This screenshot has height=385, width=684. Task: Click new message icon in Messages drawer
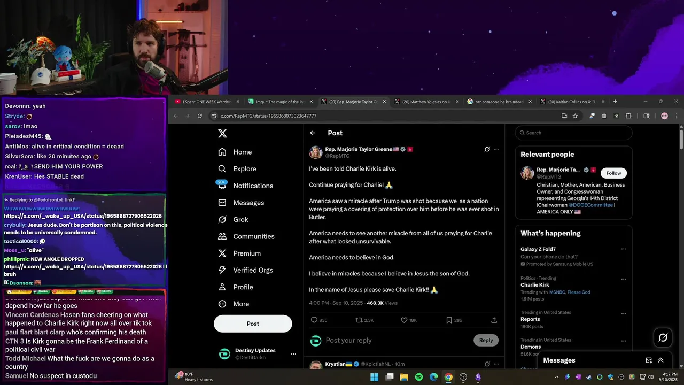click(x=649, y=360)
